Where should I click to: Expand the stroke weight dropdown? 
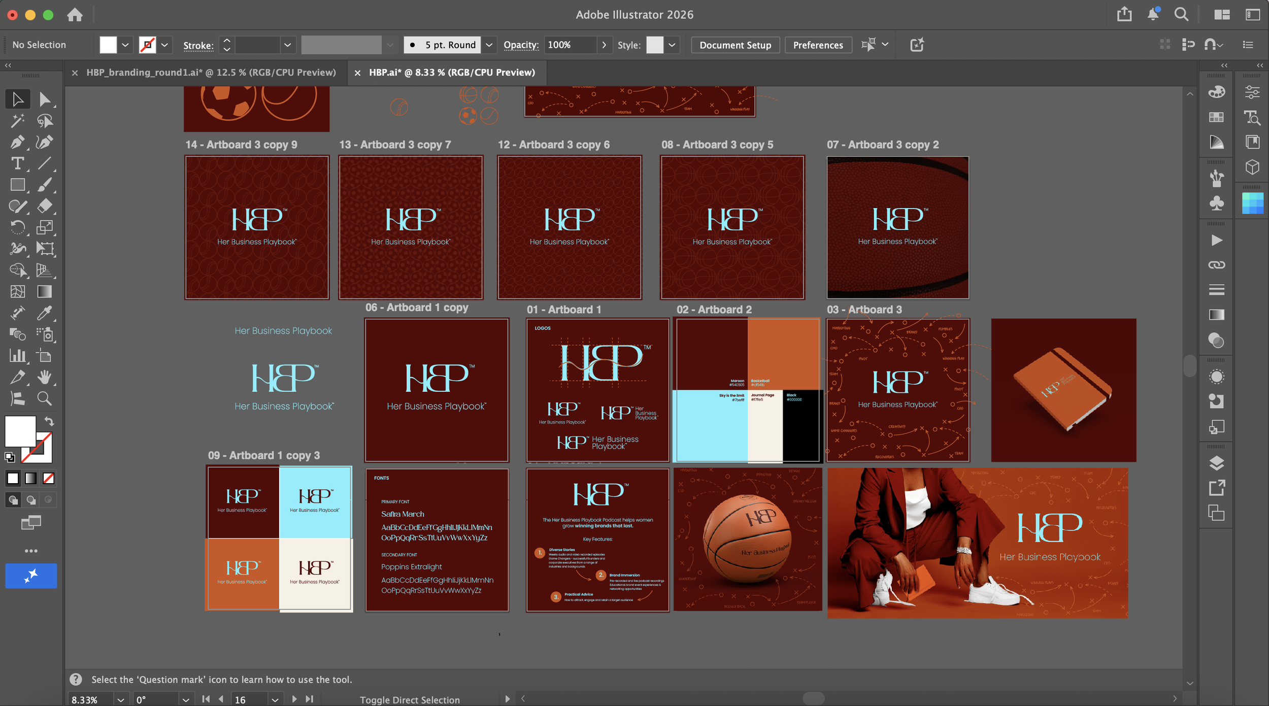coord(287,45)
